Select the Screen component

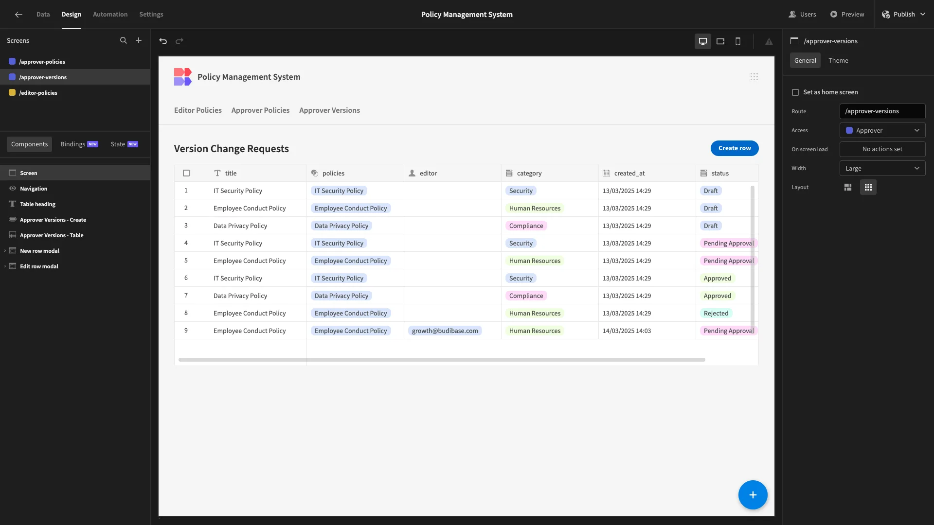tap(75, 173)
